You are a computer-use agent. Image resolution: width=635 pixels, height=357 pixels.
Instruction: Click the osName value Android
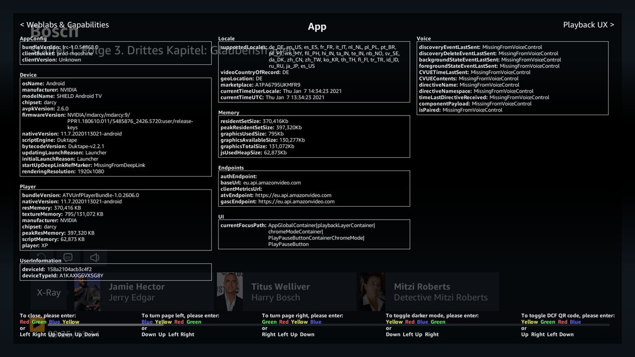(56, 84)
